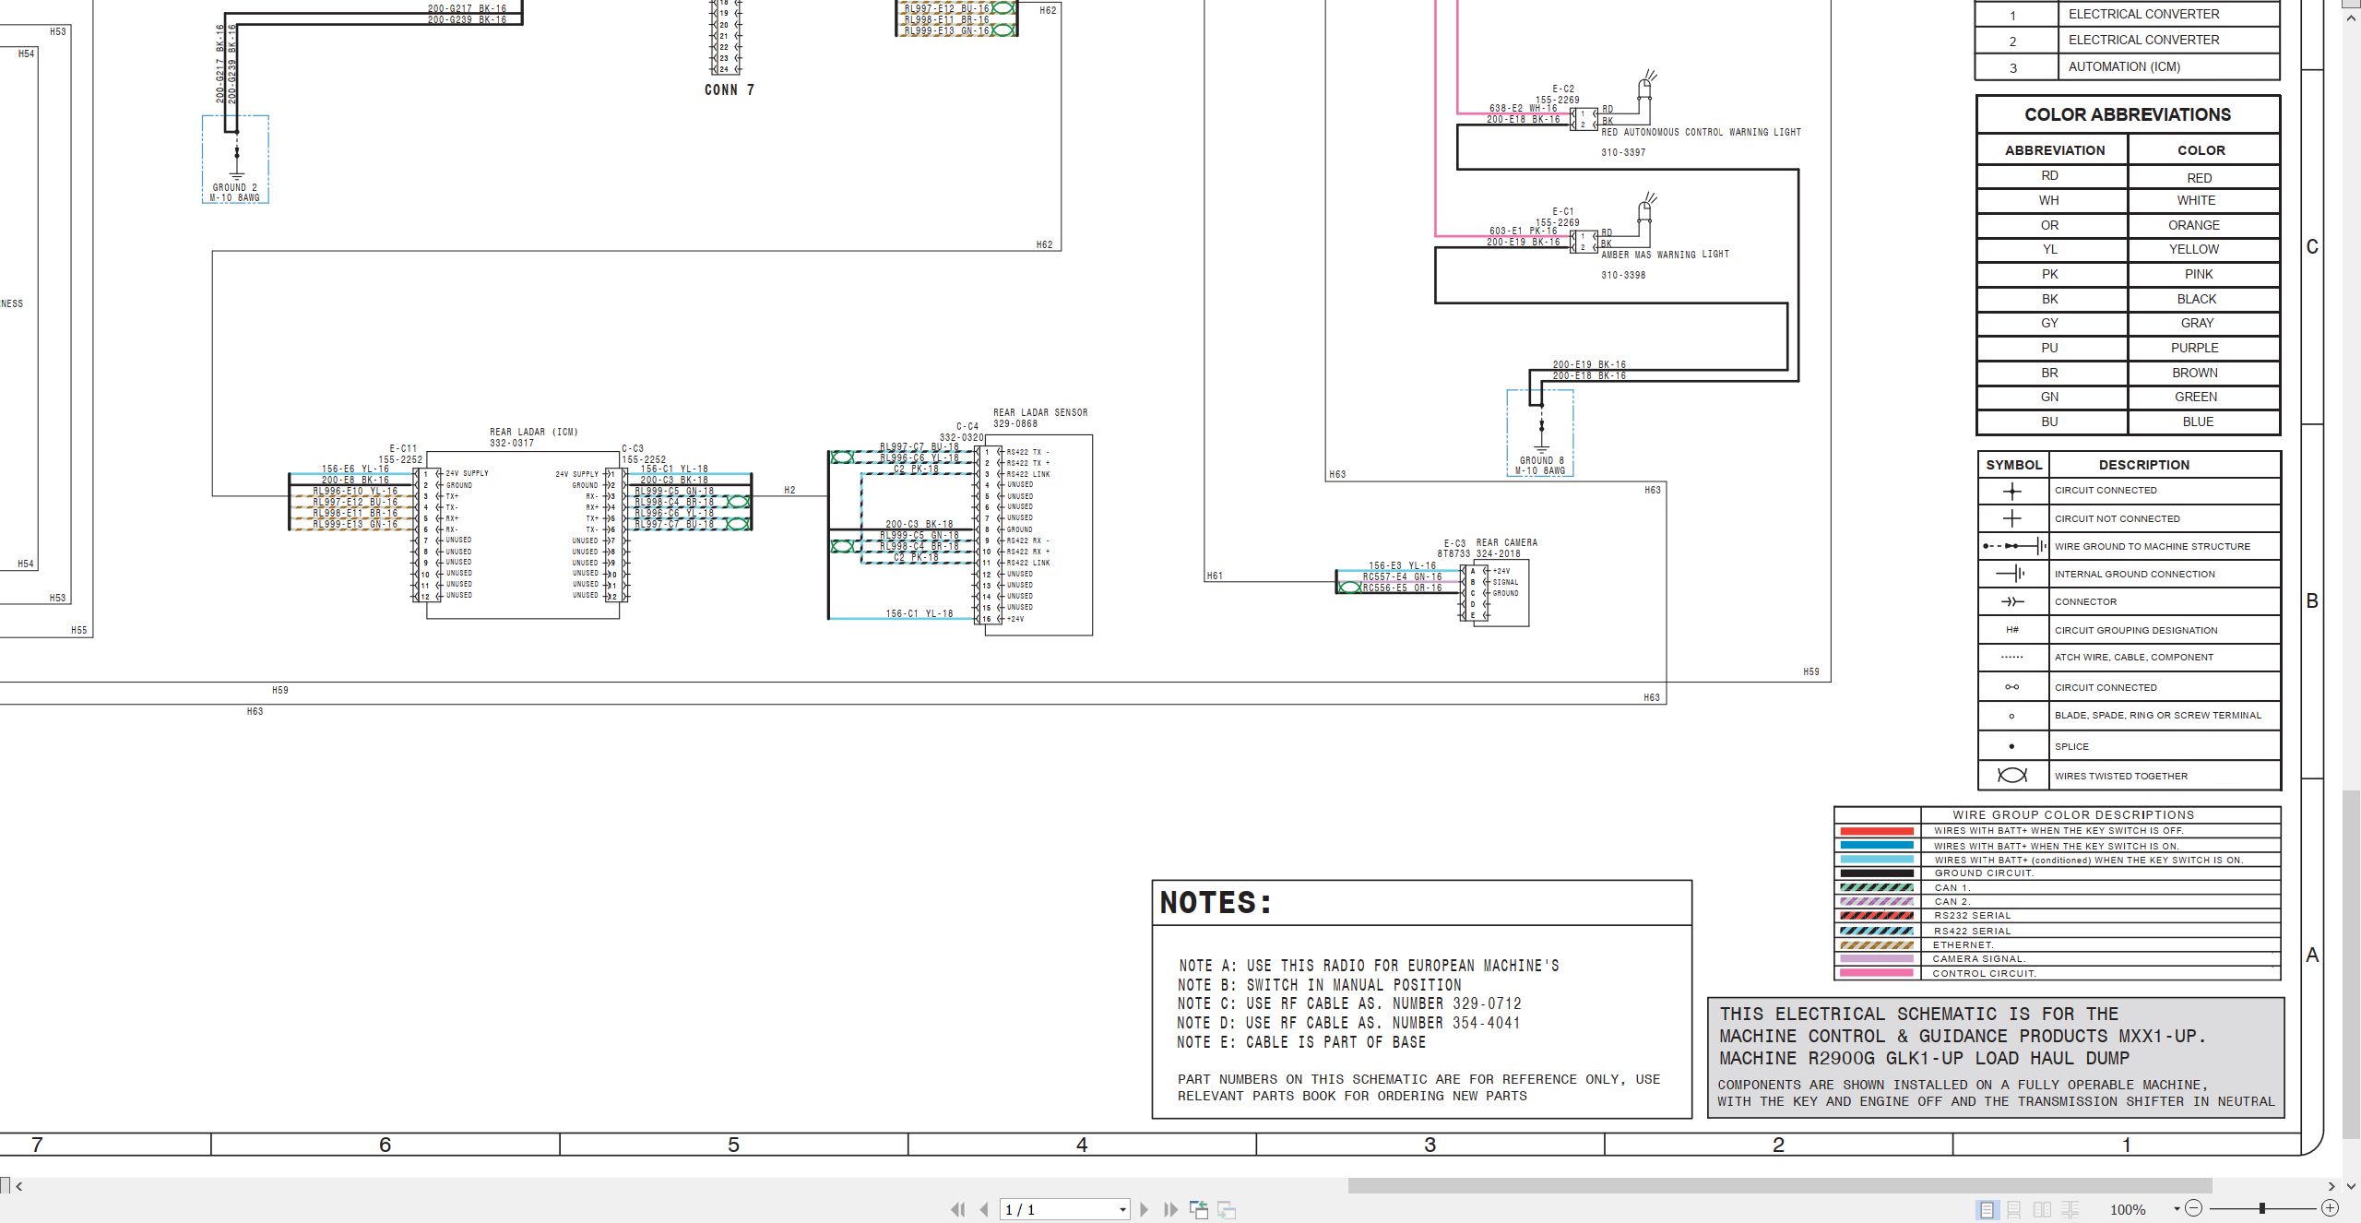
Task: Switch to single page view
Action: click(x=1987, y=1209)
